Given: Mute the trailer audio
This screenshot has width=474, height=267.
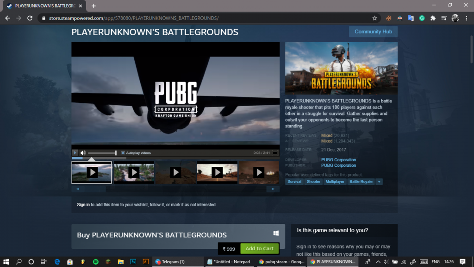Looking at the screenshot, I should [83, 153].
